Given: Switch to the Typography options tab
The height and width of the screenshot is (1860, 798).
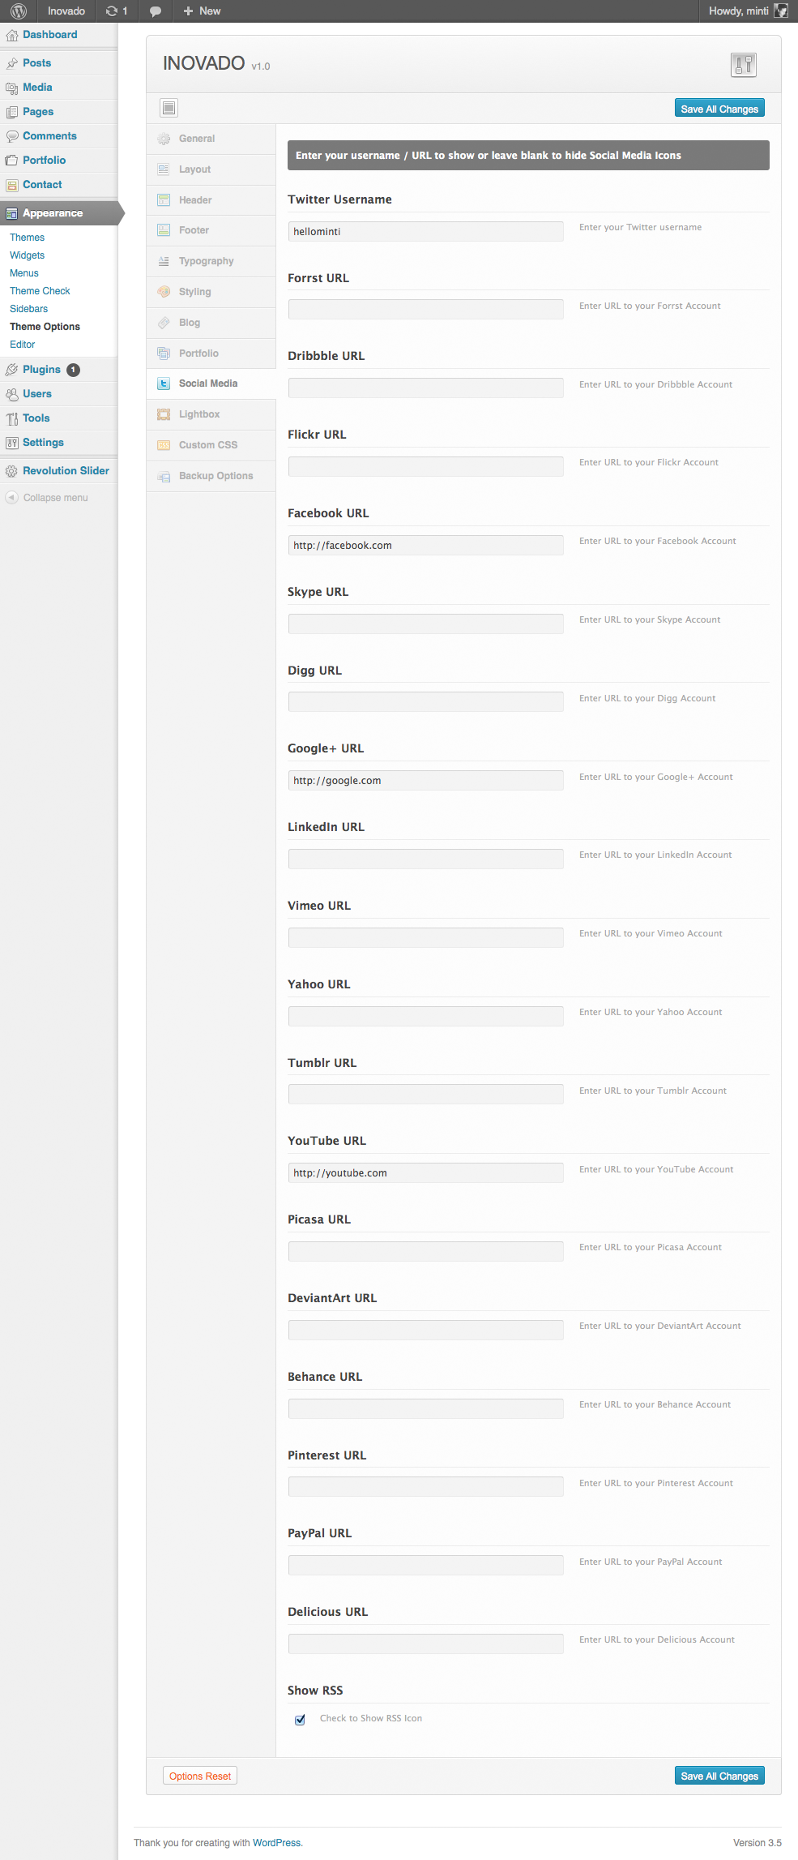Looking at the screenshot, I should [206, 261].
